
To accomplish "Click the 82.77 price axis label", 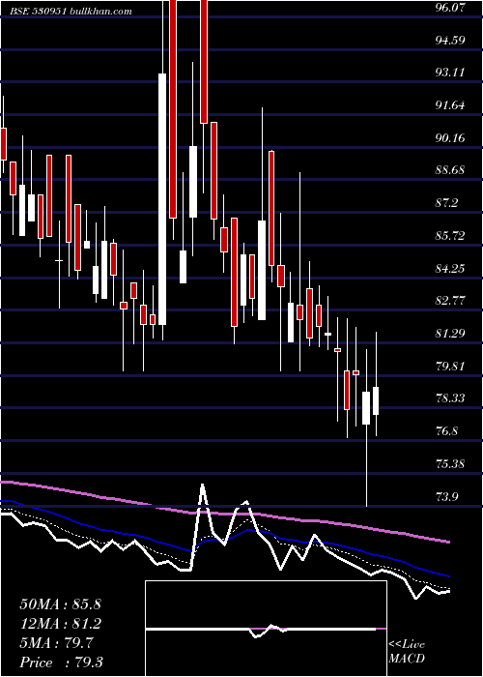I will (x=450, y=301).
